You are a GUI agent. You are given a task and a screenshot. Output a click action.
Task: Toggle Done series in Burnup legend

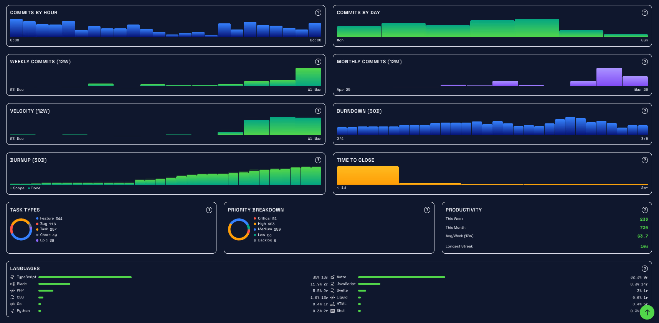(35, 188)
